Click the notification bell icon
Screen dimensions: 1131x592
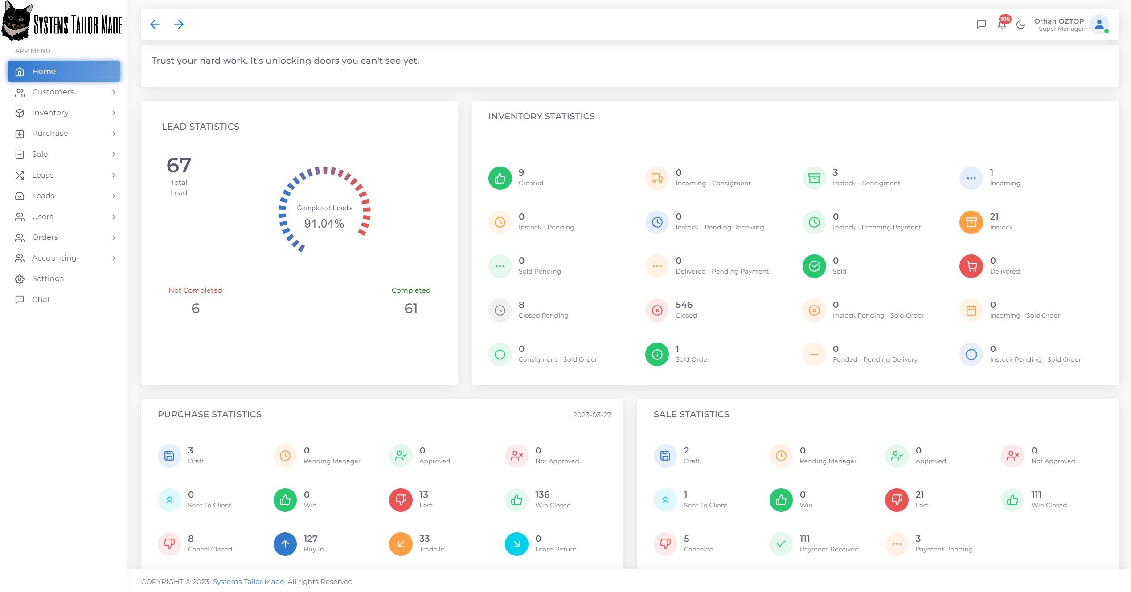(x=1001, y=24)
